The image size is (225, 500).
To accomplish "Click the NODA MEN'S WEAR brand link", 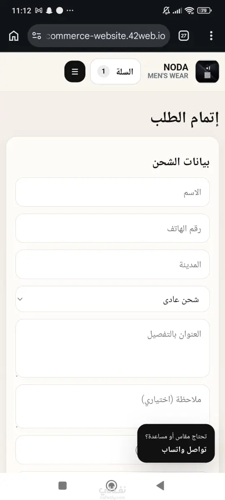I will [x=168, y=71].
